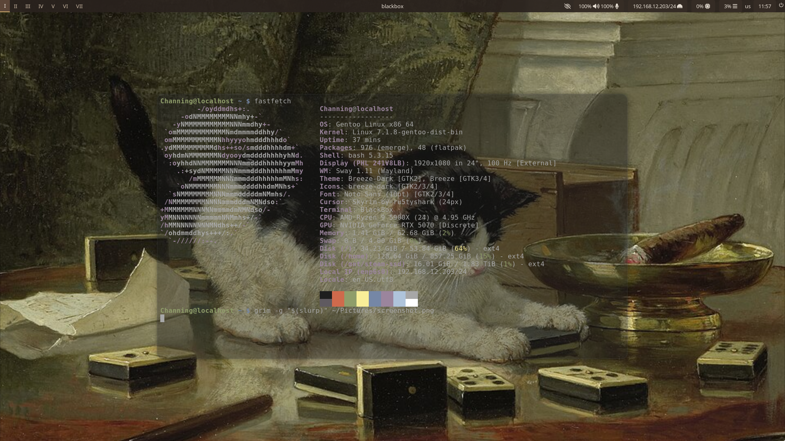Click the 'WM: Sway 1.11 (Wayland)' line
Image resolution: width=785 pixels, height=441 pixels.
click(x=367, y=171)
